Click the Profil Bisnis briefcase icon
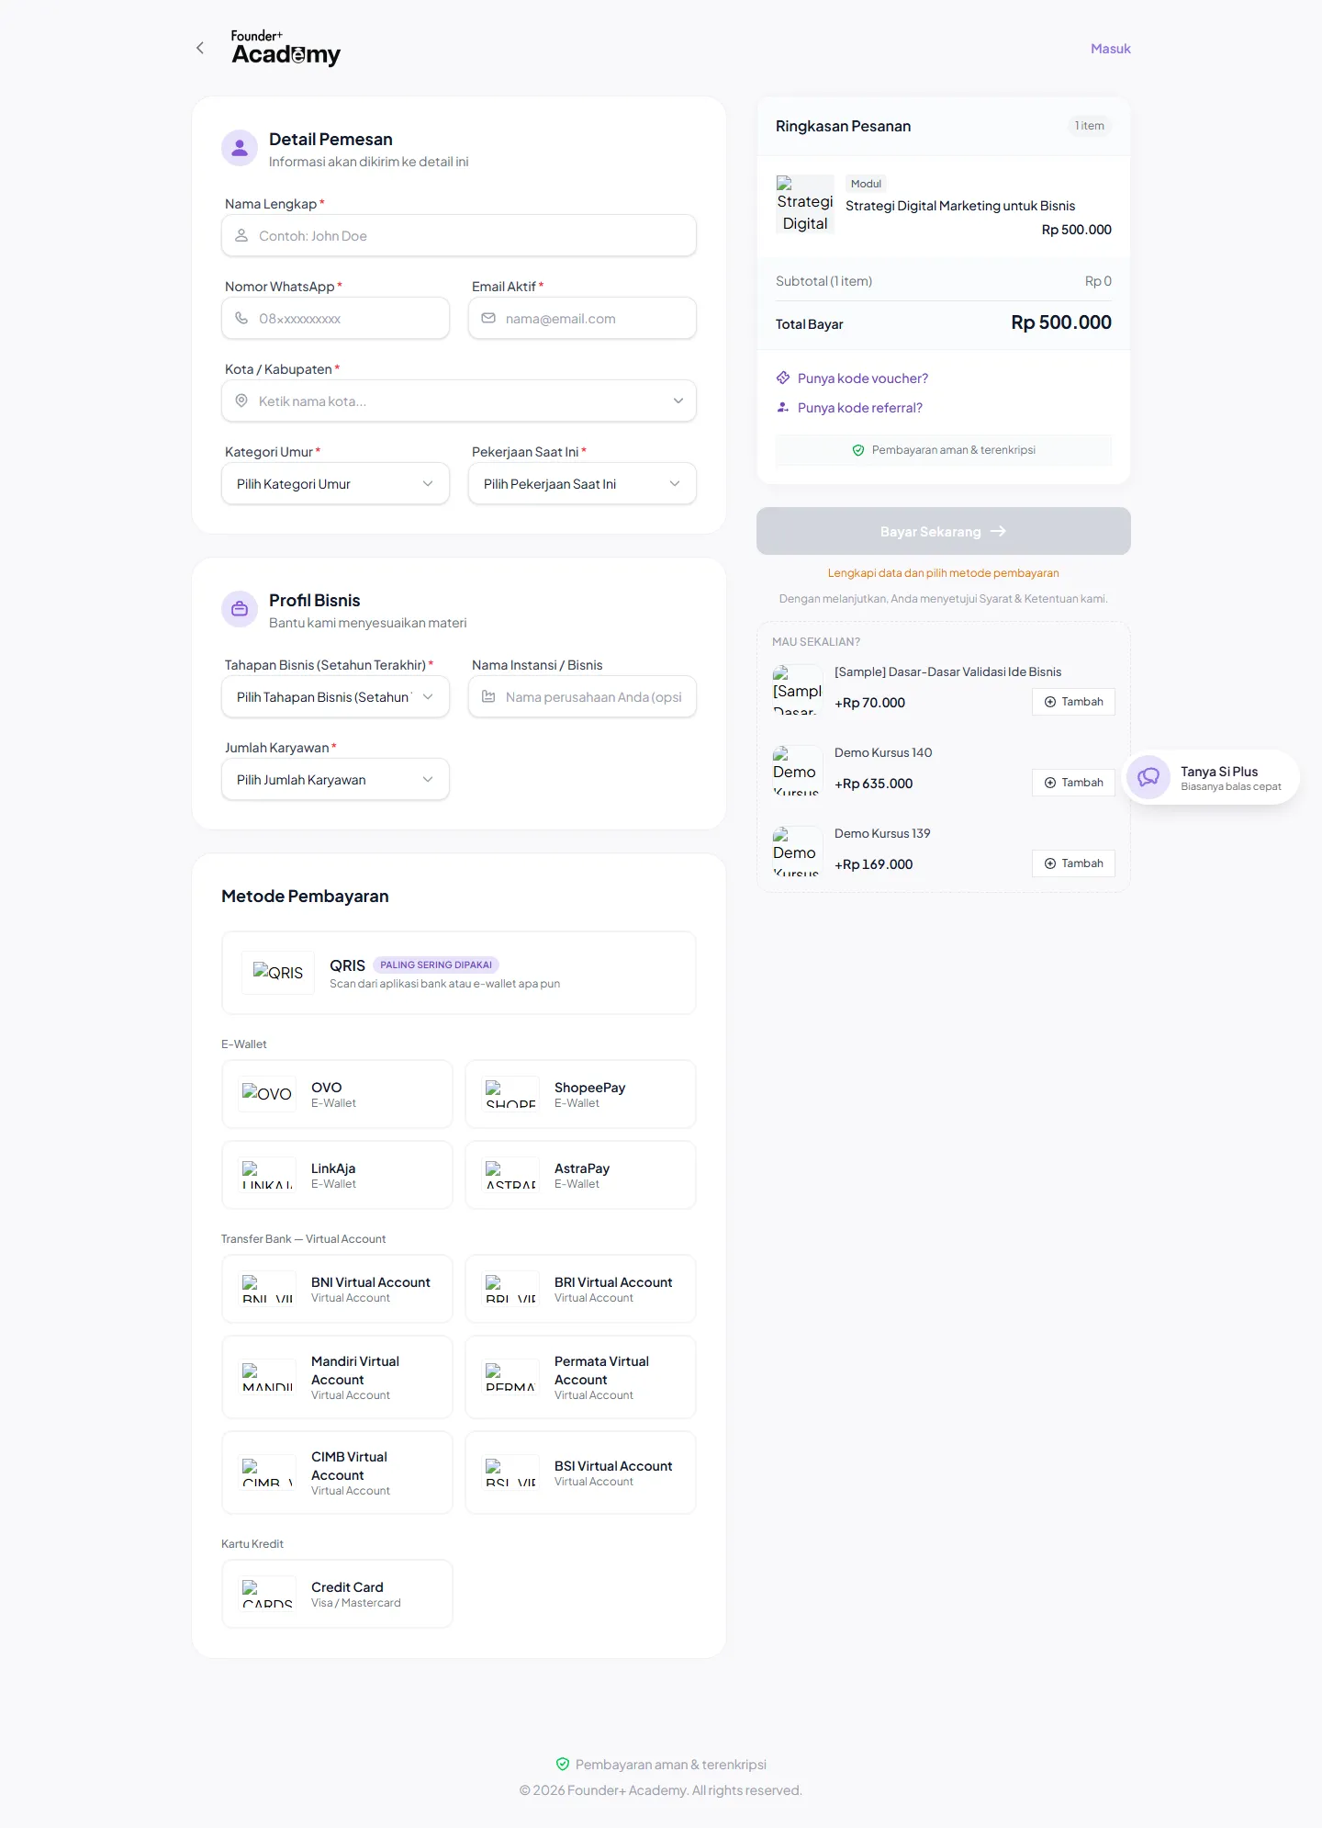 point(240,609)
